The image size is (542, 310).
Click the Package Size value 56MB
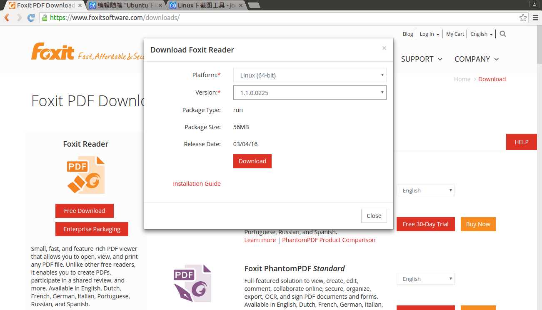[x=241, y=127]
